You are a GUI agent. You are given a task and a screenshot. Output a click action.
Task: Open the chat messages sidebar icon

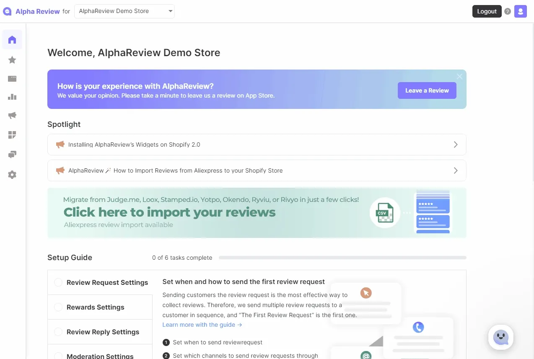[x=12, y=155]
